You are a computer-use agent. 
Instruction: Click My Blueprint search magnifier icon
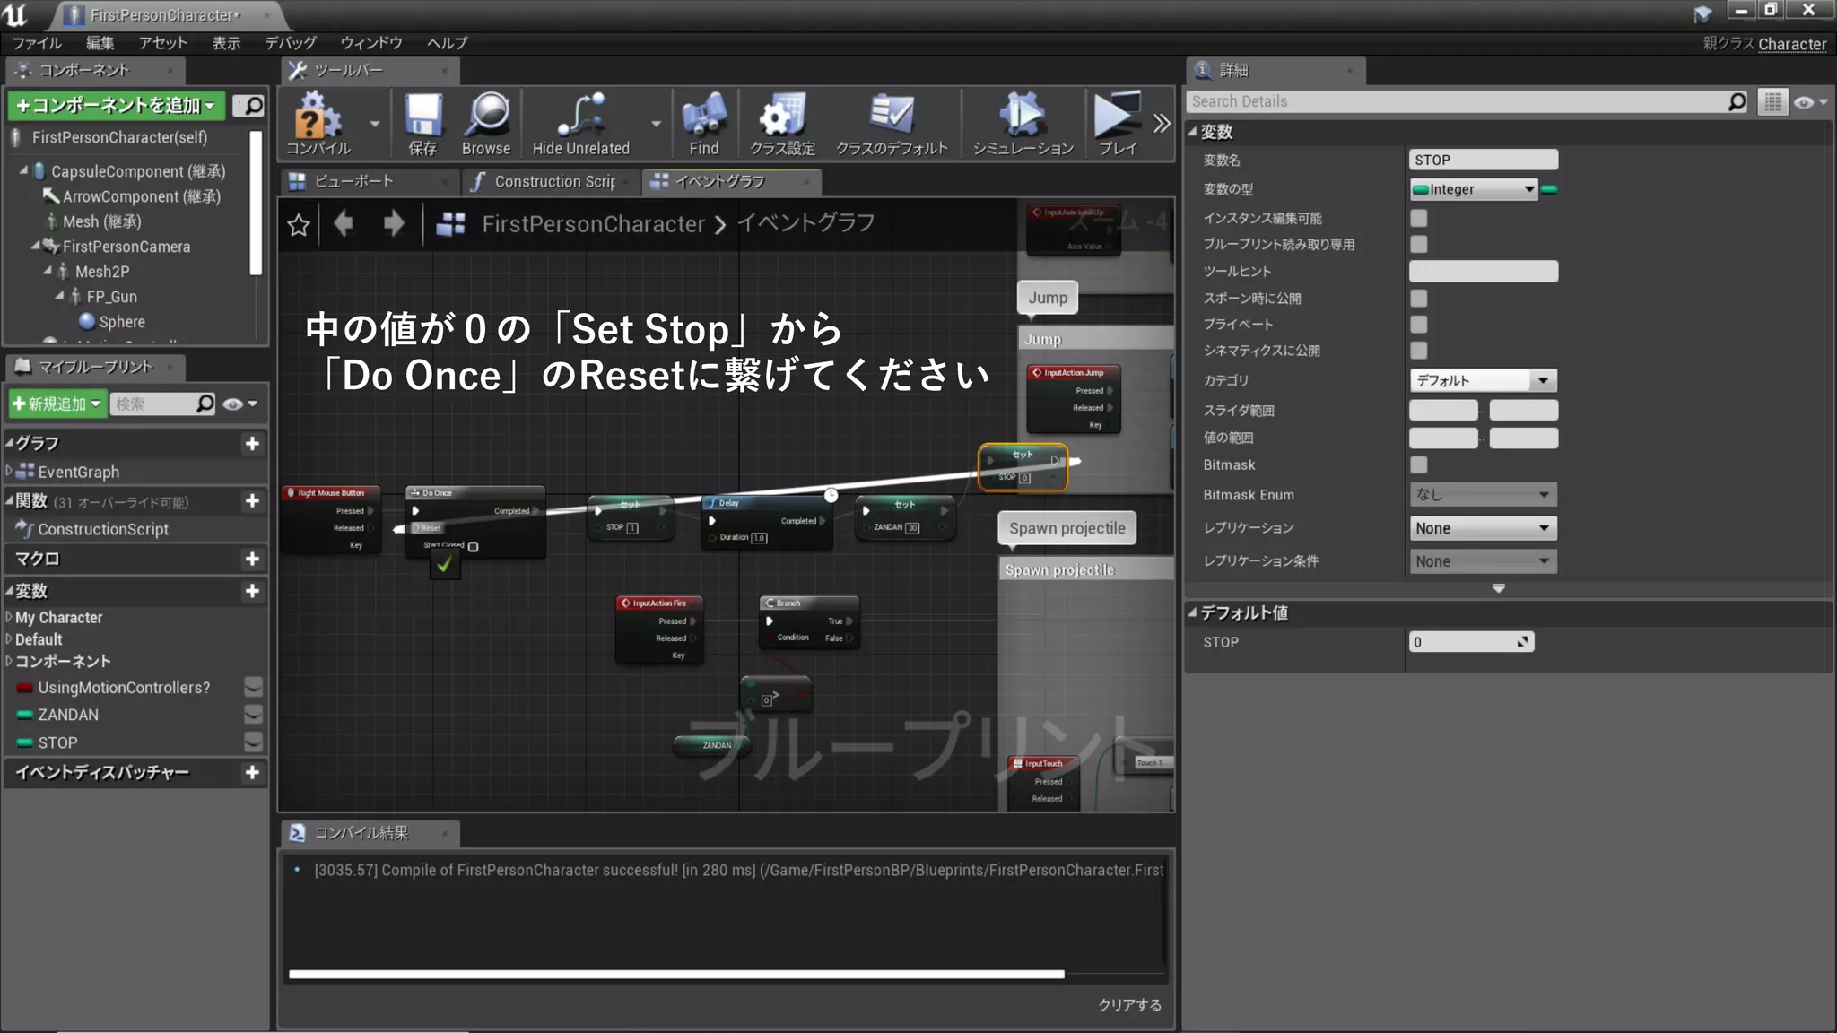coord(205,404)
